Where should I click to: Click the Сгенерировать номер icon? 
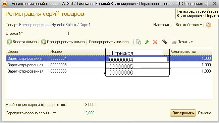(x=44, y=42)
